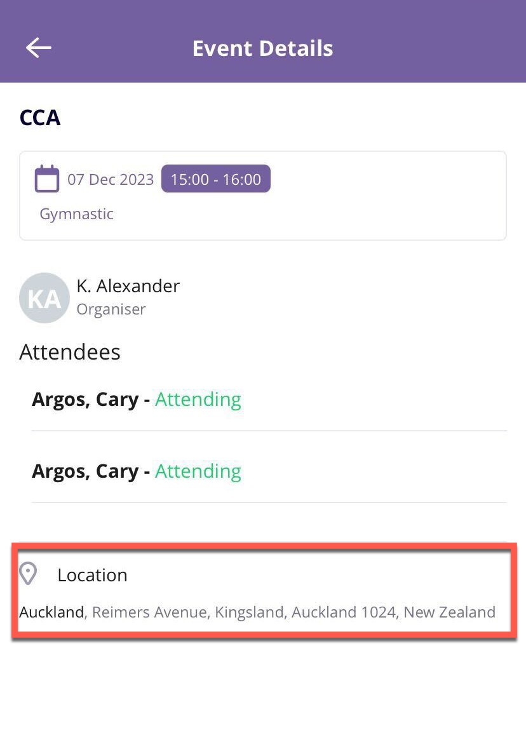Screen dimensions: 526x756
Task: Tap the Gymnastic event type label
Action: pos(76,214)
